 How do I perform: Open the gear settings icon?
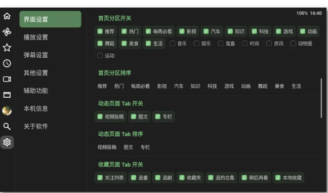pyautogui.click(x=7, y=142)
